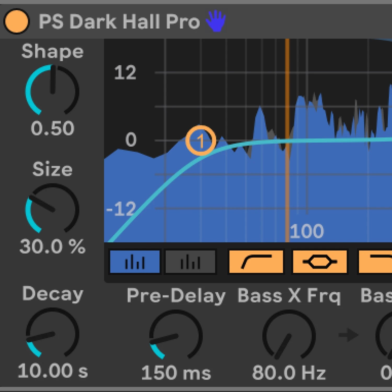Click the Bass X Frq knob

click(x=289, y=335)
